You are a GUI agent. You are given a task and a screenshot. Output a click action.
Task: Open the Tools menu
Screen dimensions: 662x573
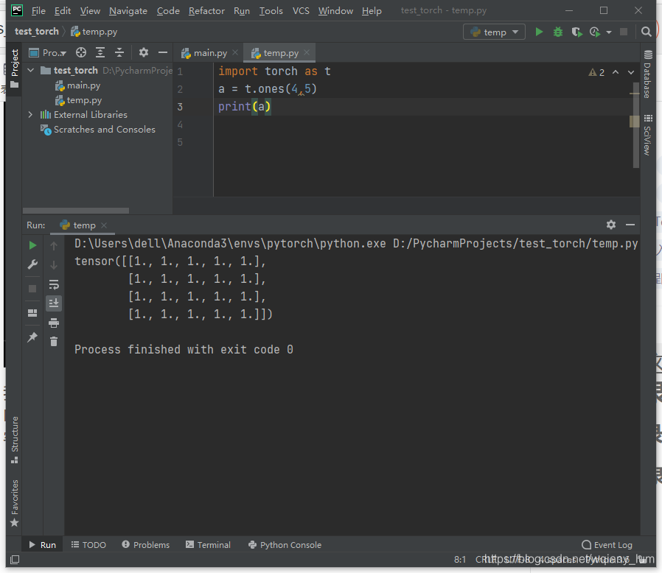[x=271, y=11]
